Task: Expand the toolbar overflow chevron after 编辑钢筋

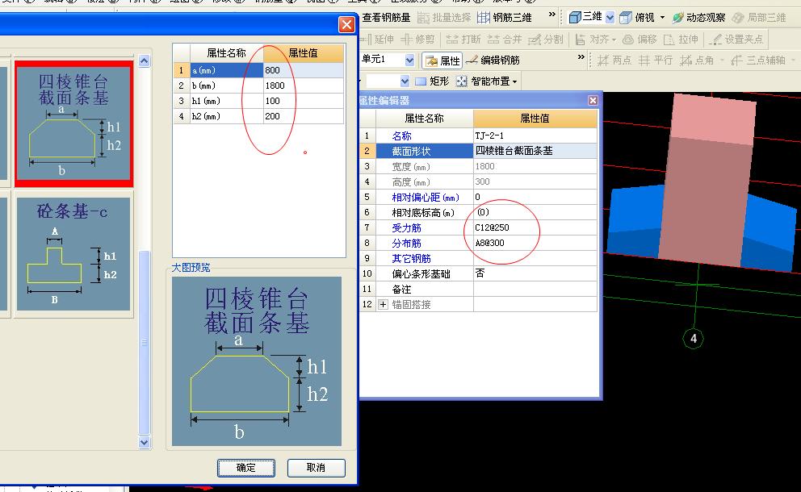Action: point(581,57)
